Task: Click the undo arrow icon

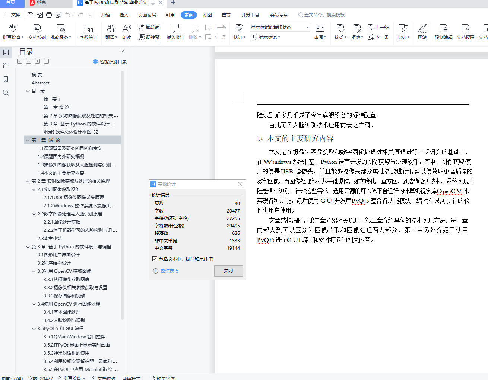Action: [x=68, y=15]
